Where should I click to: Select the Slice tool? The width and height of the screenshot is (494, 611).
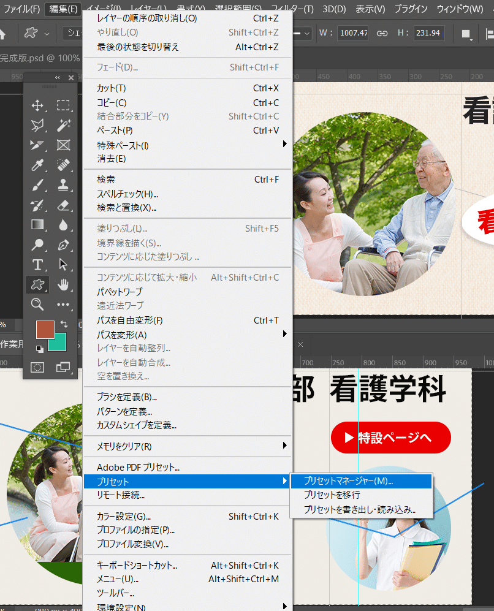tap(37, 145)
